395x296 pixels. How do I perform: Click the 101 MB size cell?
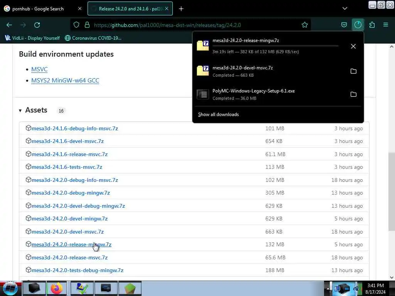click(275, 128)
